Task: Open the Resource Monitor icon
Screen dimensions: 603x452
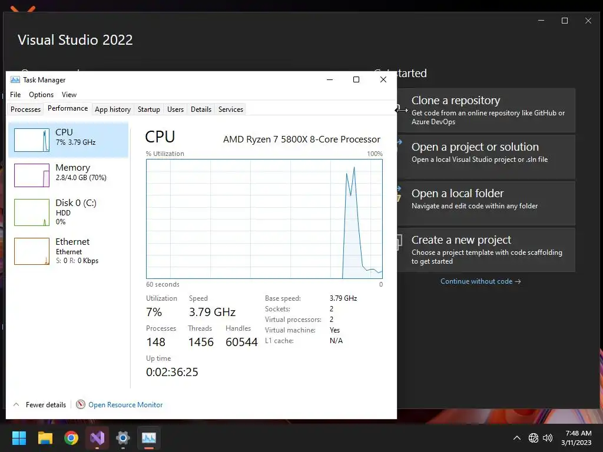Action: pos(80,404)
